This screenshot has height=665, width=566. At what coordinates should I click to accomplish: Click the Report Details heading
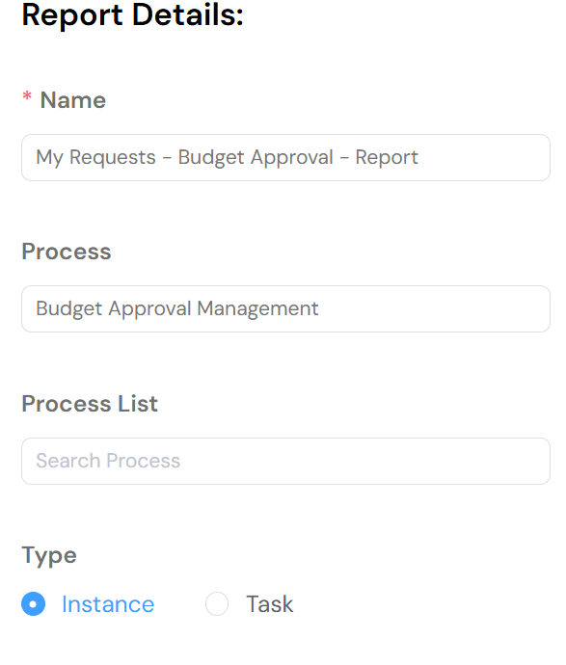tap(132, 14)
